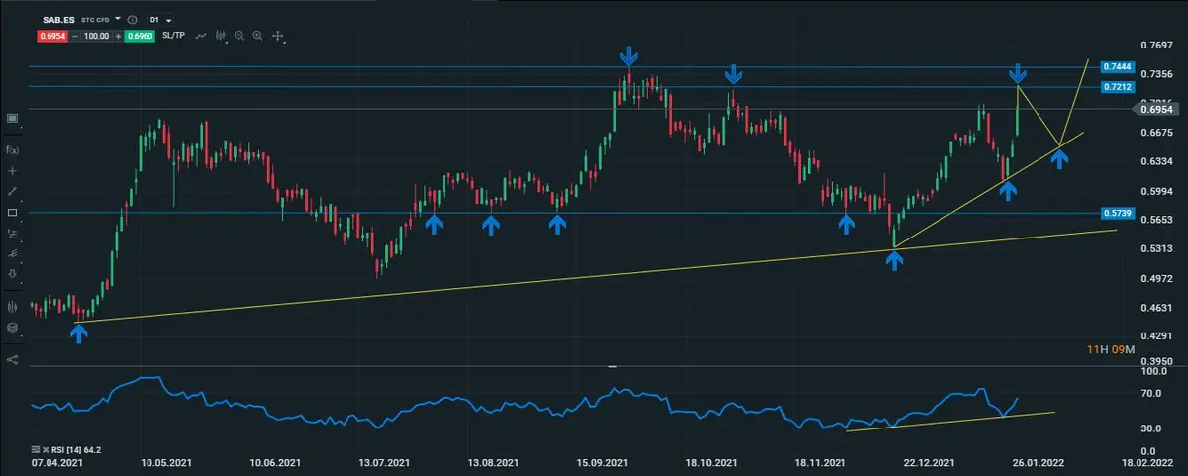The height and width of the screenshot is (476, 1188).
Task: Click the volume field showing 100.00
Action: point(97,36)
